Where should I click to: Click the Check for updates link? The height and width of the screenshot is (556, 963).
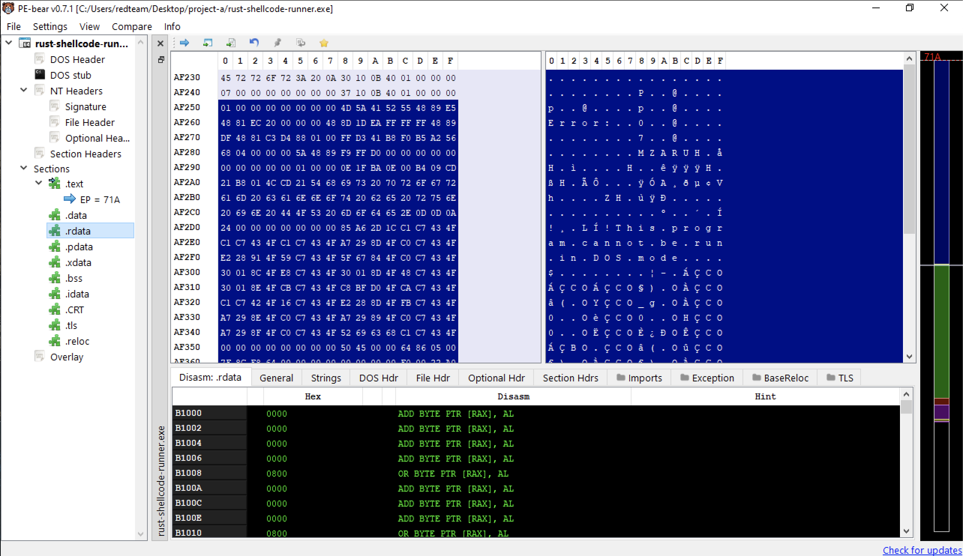pyautogui.click(x=922, y=550)
